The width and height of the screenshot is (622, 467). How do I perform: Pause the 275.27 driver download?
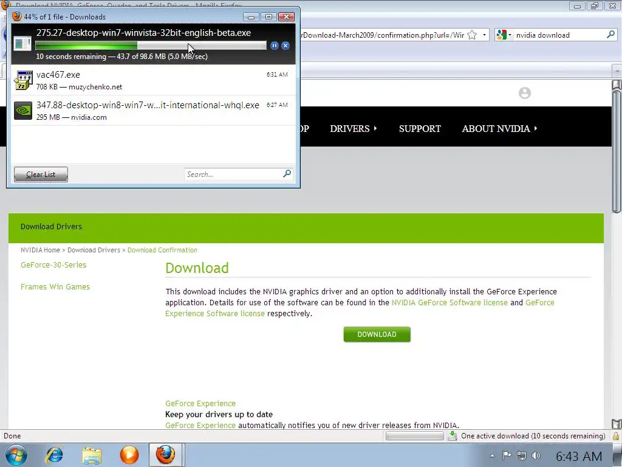click(x=274, y=46)
